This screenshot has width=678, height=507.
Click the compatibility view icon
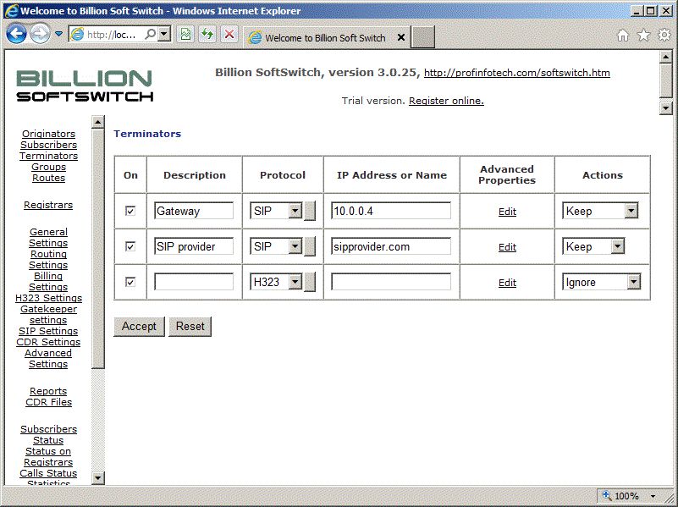pos(185,34)
